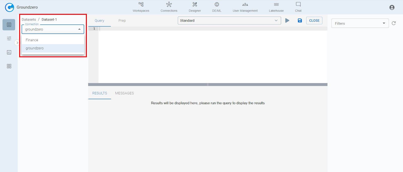
Task: Open the Filters dropdown
Action: pyautogui.click(x=360, y=23)
